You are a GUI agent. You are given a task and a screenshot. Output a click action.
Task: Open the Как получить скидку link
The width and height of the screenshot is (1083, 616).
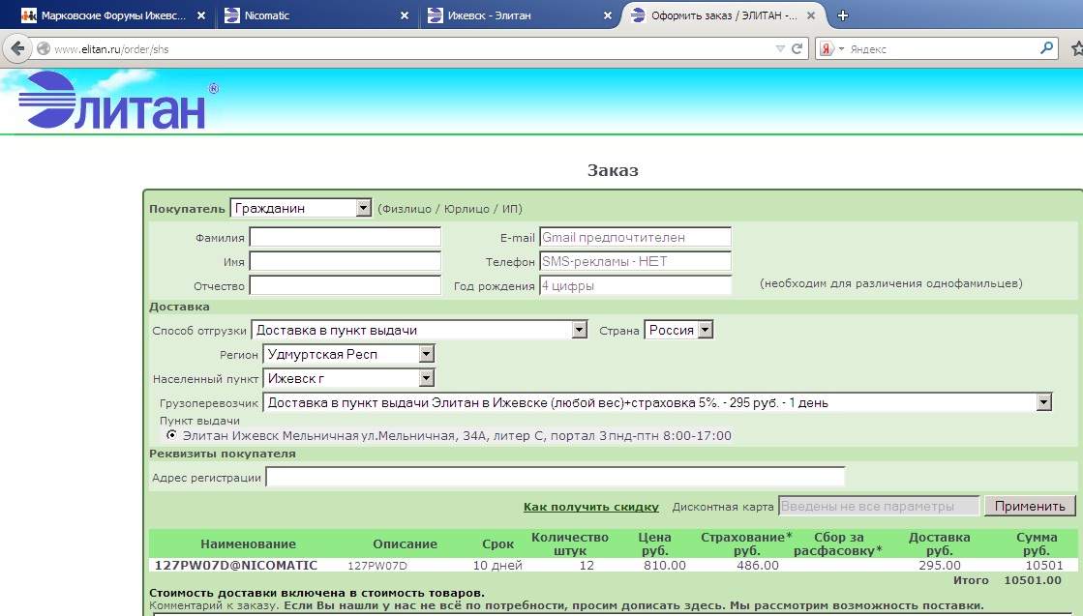pos(591,507)
